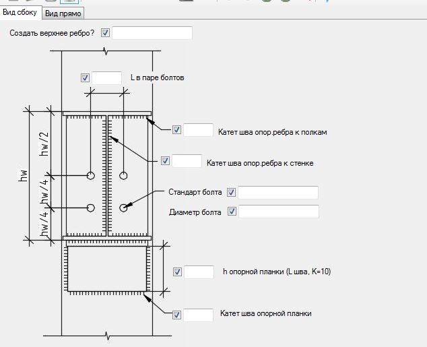Toggle the 'h опорной планки' checkbox

click(177, 272)
